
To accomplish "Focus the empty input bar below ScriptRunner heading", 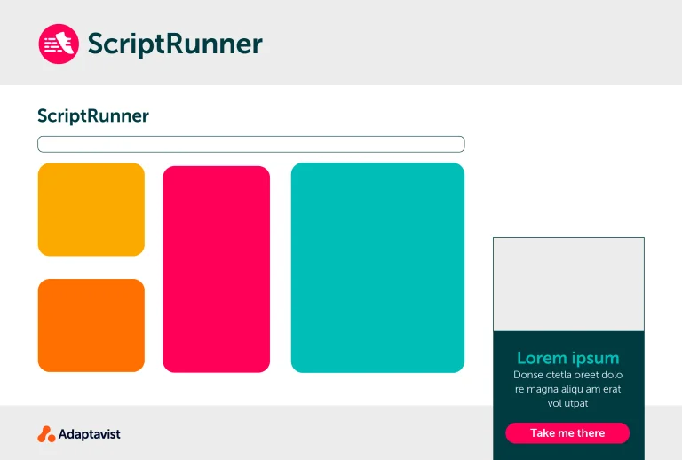I will [250, 144].
